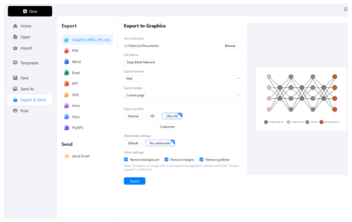Click the plus icon on New button
The width and height of the screenshot is (352, 222).
point(25,11)
